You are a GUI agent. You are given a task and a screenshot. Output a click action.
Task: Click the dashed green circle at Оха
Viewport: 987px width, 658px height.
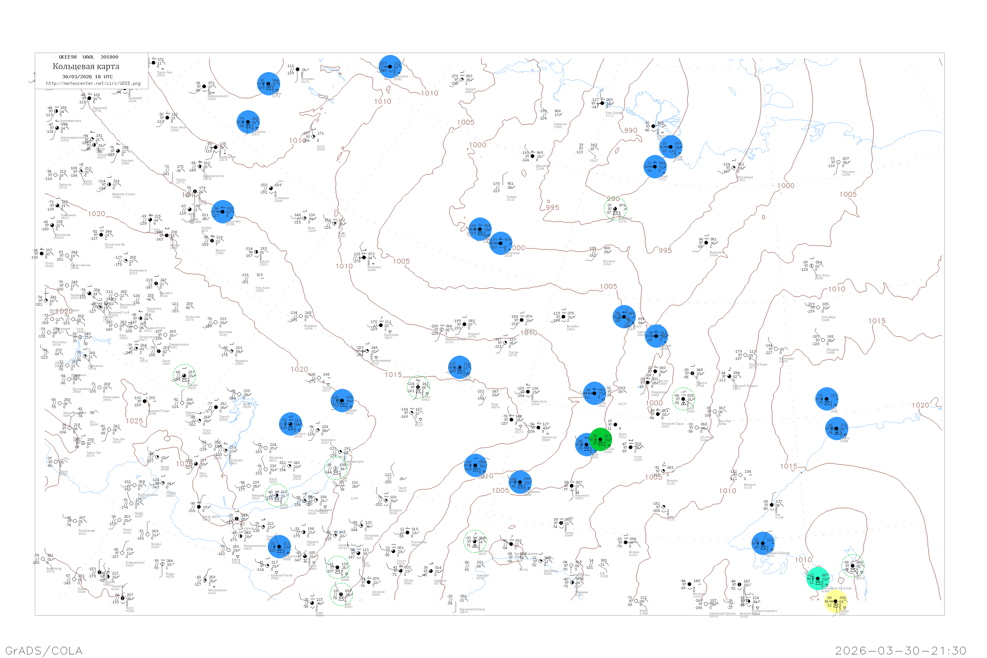coord(853,566)
